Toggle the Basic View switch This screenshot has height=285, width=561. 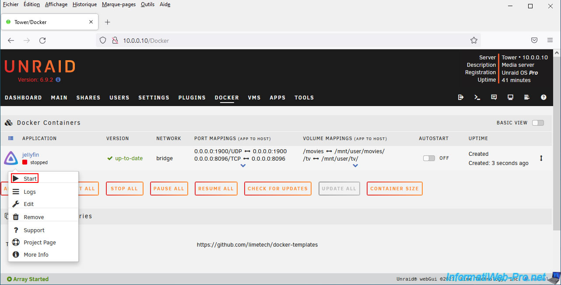point(538,123)
